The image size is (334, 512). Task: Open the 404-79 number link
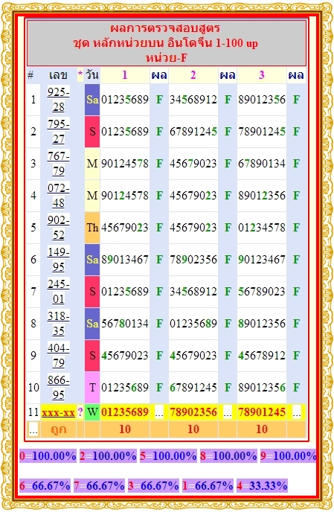(59, 356)
